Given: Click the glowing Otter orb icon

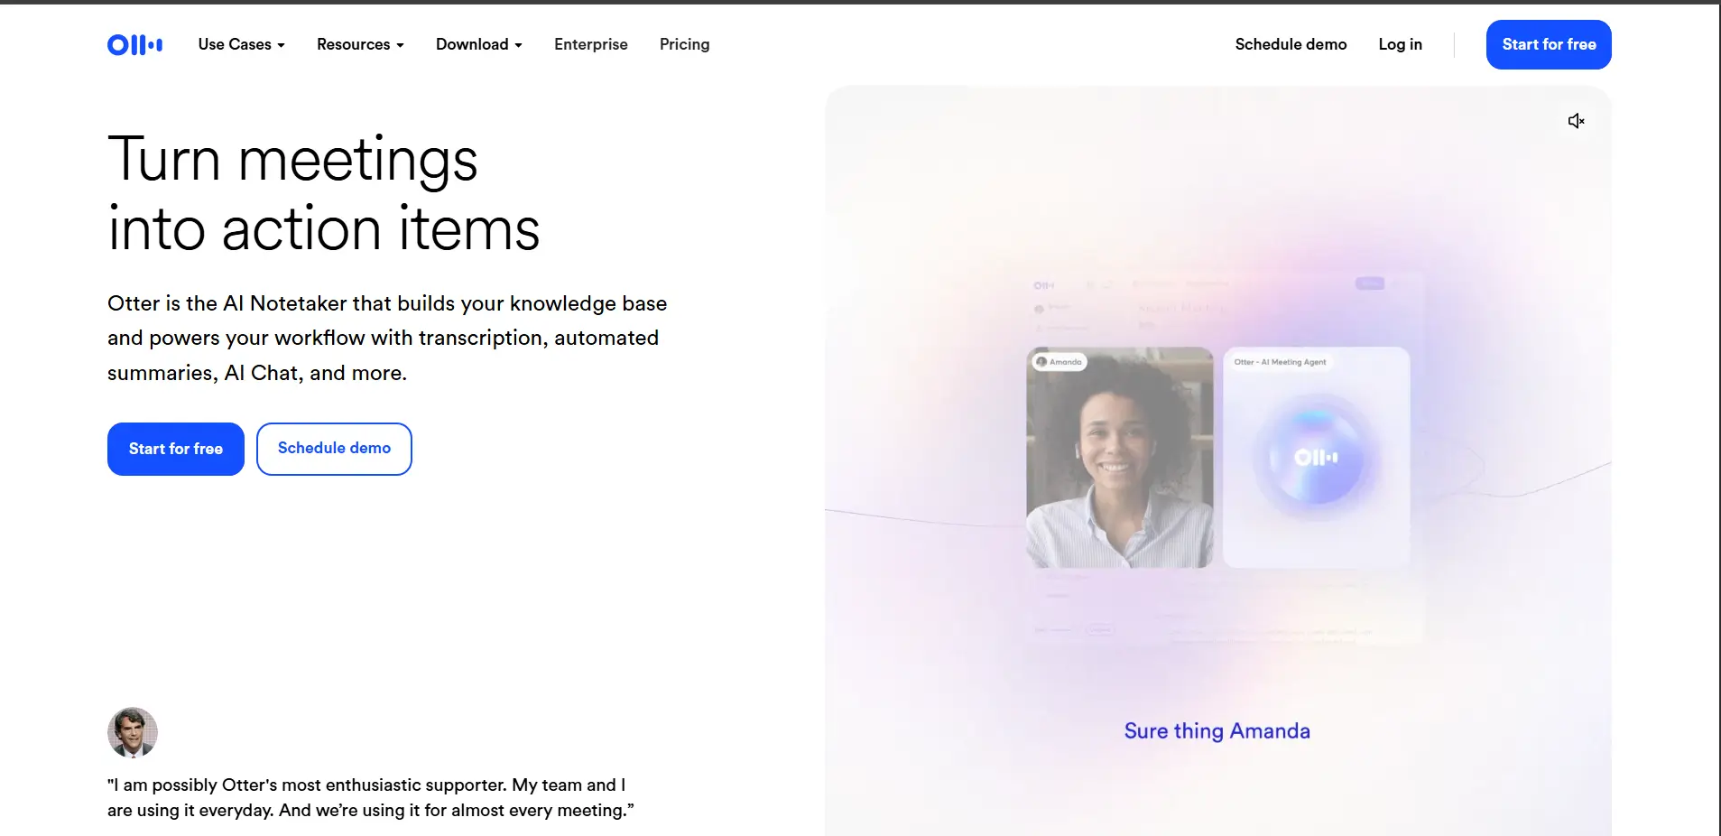Looking at the screenshot, I should pyautogui.click(x=1316, y=458).
